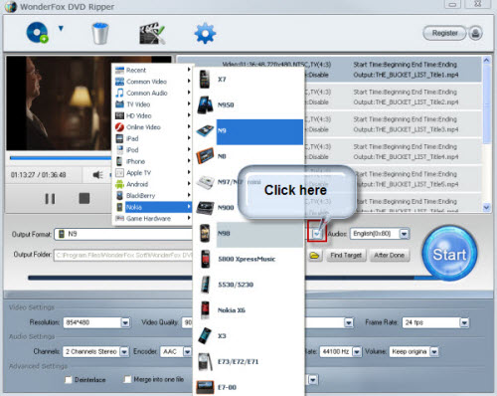Click the big blue Start button

click(449, 254)
